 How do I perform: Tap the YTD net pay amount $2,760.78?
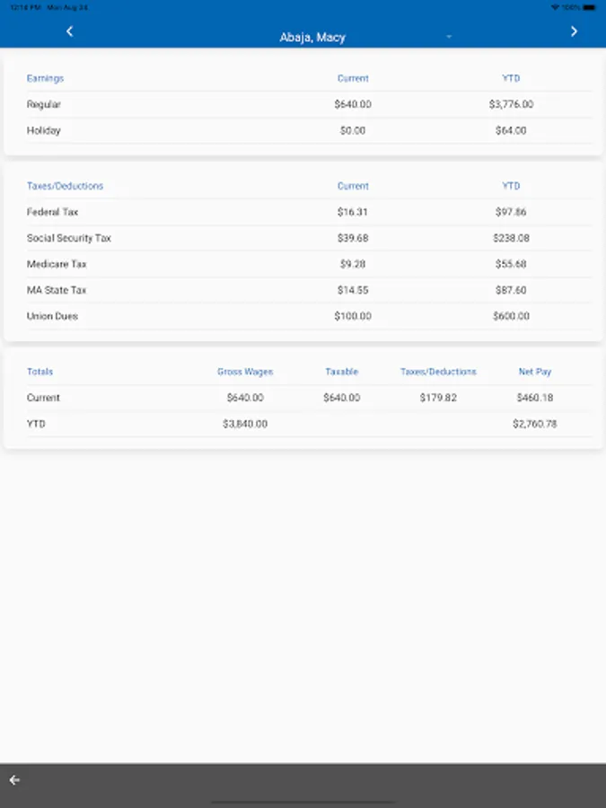535,424
